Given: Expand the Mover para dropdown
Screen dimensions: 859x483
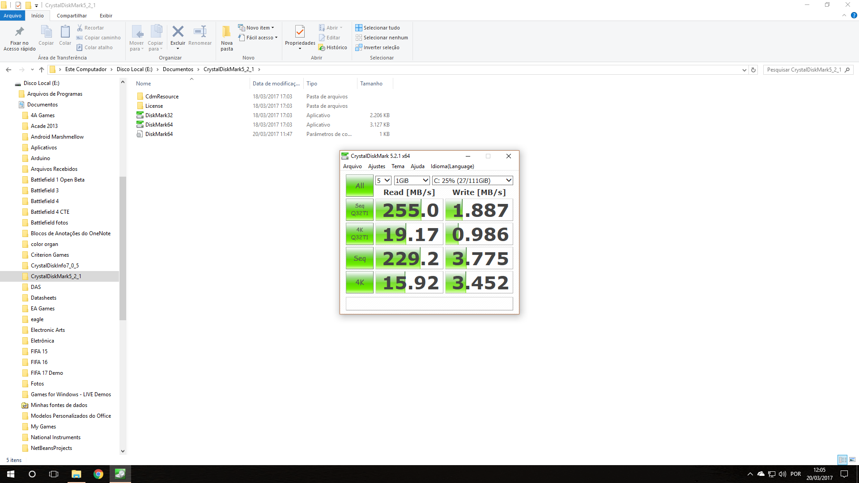Looking at the screenshot, I should (x=142, y=49).
